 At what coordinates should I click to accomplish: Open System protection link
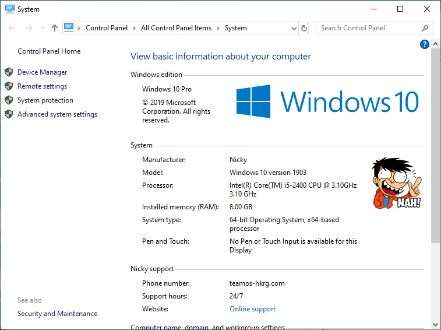(x=45, y=100)
